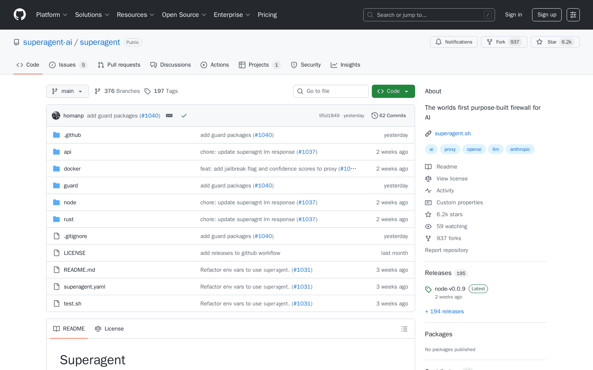
Task: Open the main branch selector
Action: pos(68,91)
